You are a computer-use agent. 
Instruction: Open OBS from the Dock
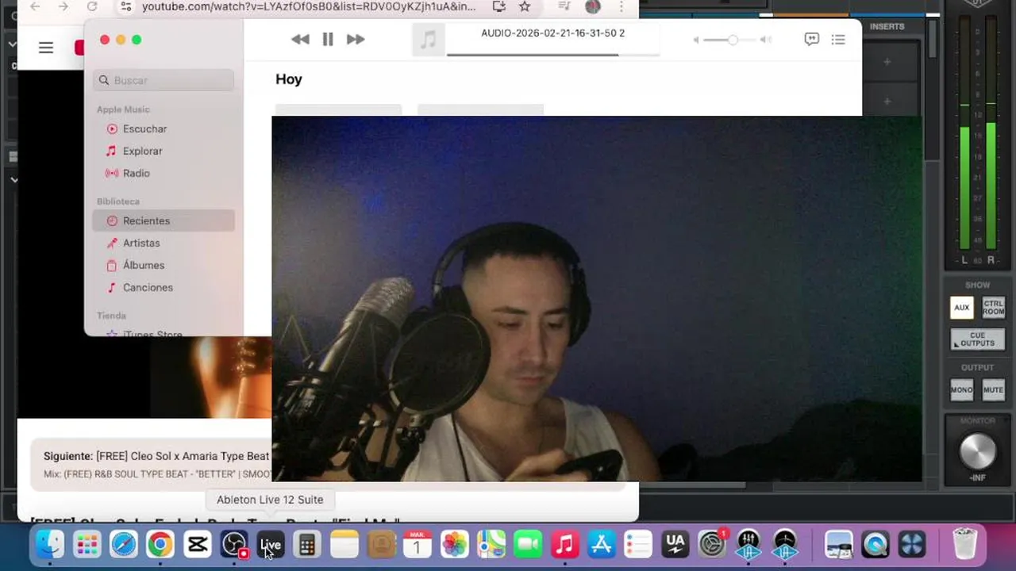tap(233, 544)
